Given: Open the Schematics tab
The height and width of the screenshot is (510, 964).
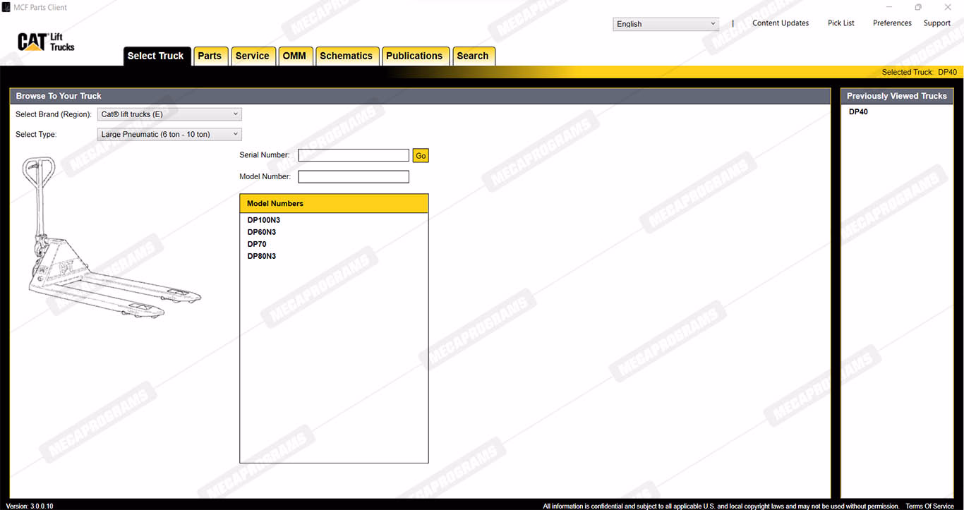Looking at the screenshot, I should tap(346, 56).
